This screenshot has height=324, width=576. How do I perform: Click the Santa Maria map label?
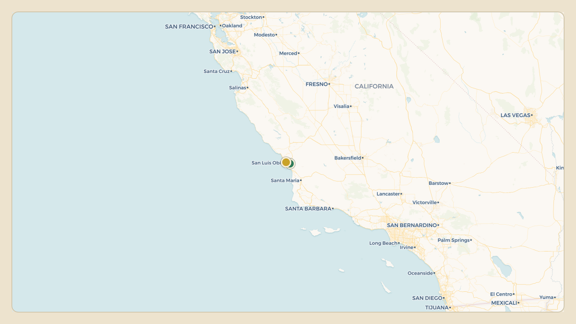coord(285,180)
